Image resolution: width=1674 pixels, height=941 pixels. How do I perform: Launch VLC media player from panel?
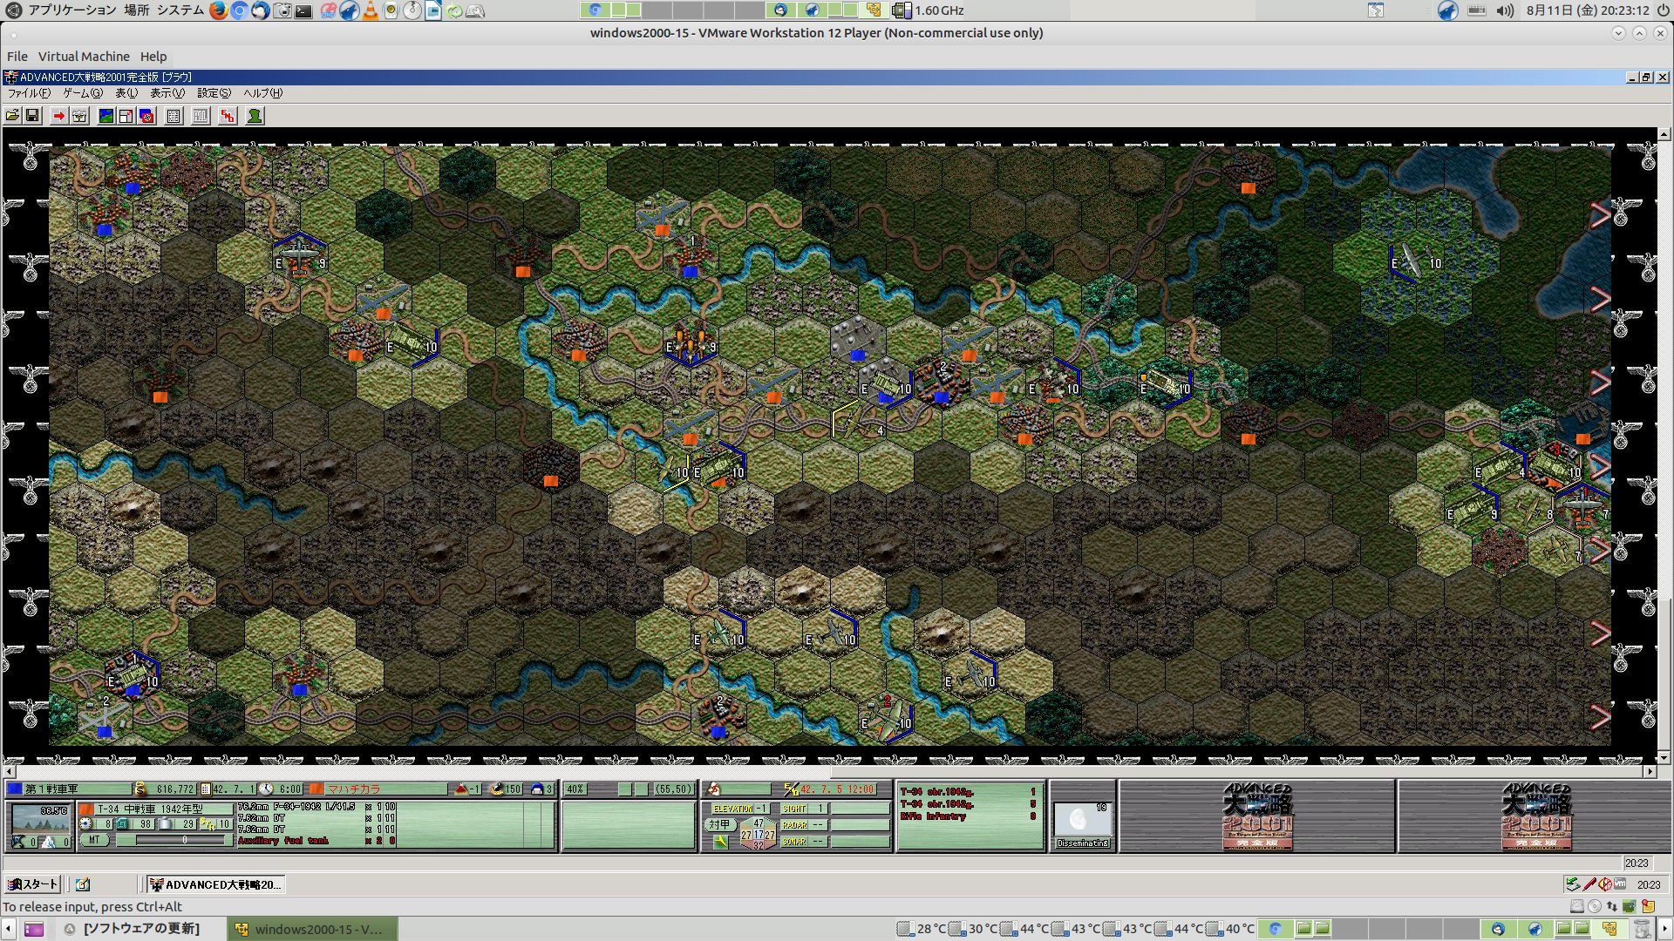coord(371,10)
